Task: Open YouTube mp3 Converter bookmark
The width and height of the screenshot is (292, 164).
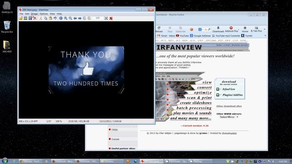Action: (x=226, y=36)
